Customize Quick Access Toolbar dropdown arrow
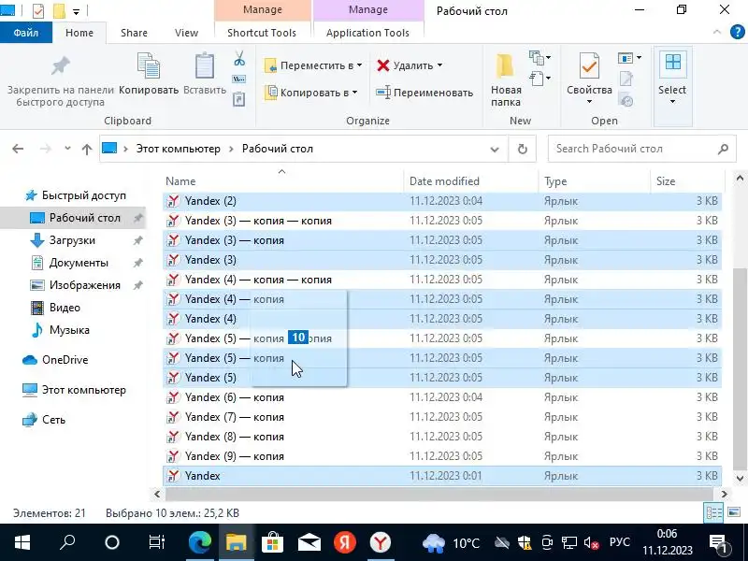The image size is (748, 561). coord(77,12)
